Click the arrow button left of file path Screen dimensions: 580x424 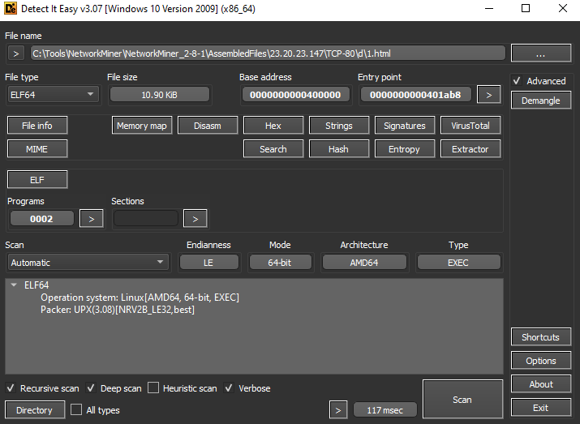16,54
